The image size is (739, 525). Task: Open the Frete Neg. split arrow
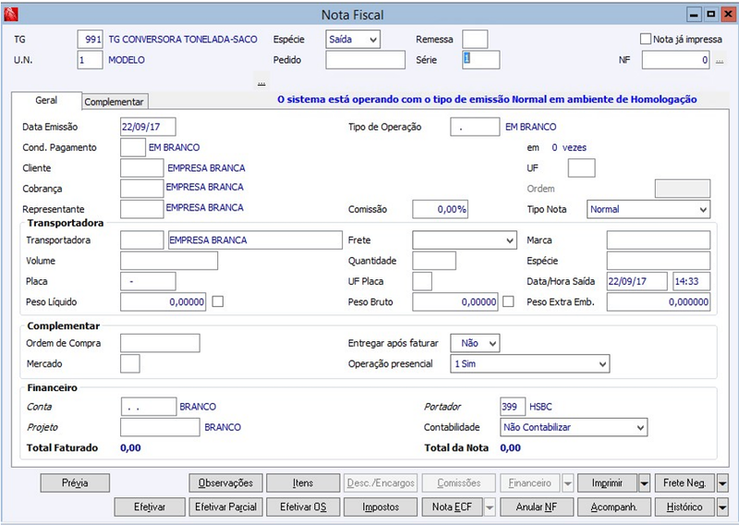(722, 483)
